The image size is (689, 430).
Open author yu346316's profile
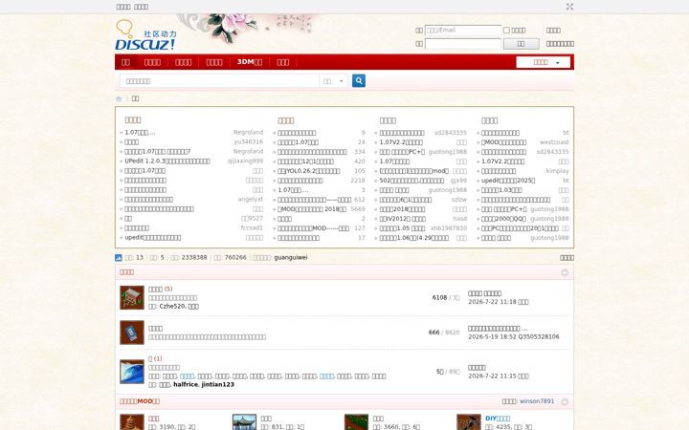248,141
